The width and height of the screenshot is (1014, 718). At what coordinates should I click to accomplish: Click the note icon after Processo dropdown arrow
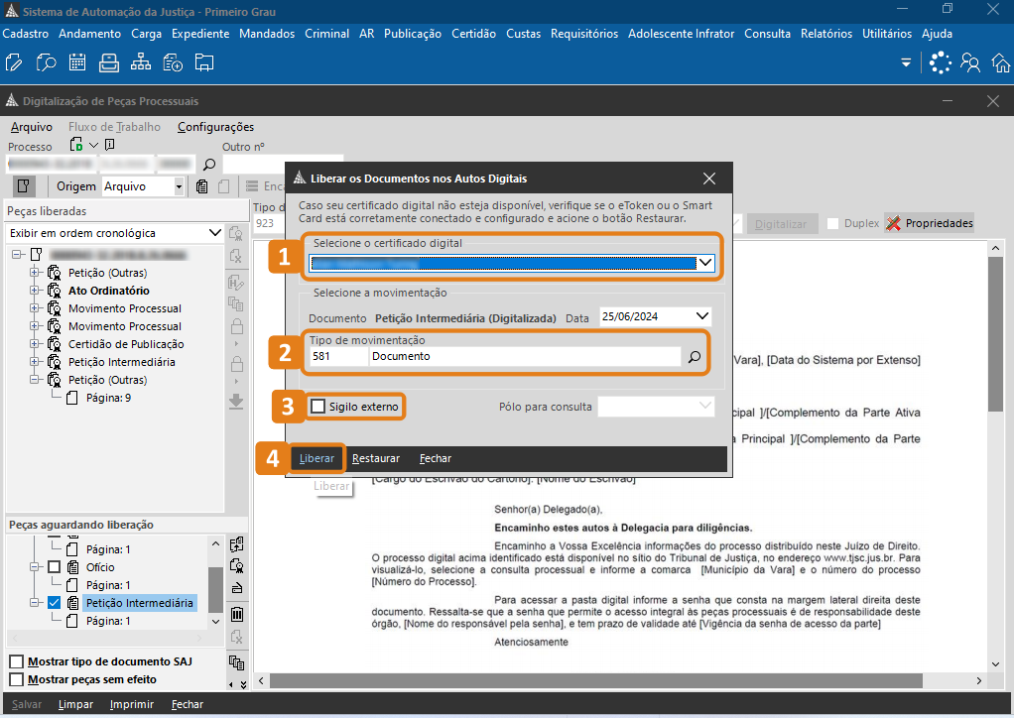pyautogui.click(x=110, y=145)
